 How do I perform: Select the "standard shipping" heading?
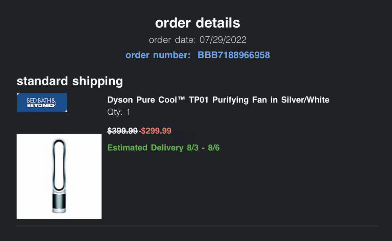click(x=70, y=81)
